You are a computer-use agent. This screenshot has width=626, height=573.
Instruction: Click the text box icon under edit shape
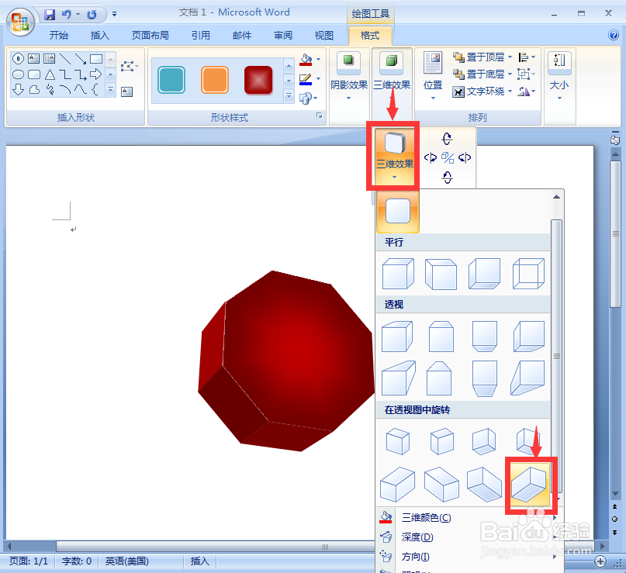click(x=127, y=92)
